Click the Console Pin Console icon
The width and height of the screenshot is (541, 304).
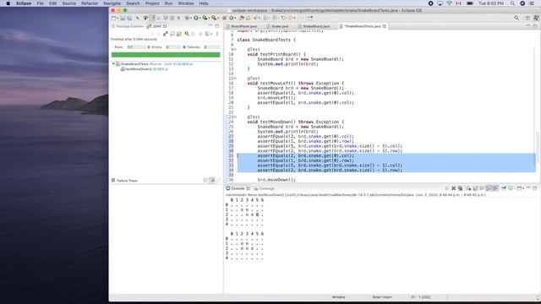coord(504,188)
